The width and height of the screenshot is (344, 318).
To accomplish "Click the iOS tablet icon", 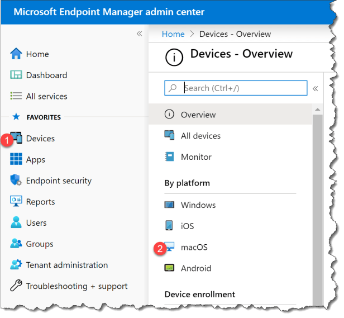I will point(169,225).
